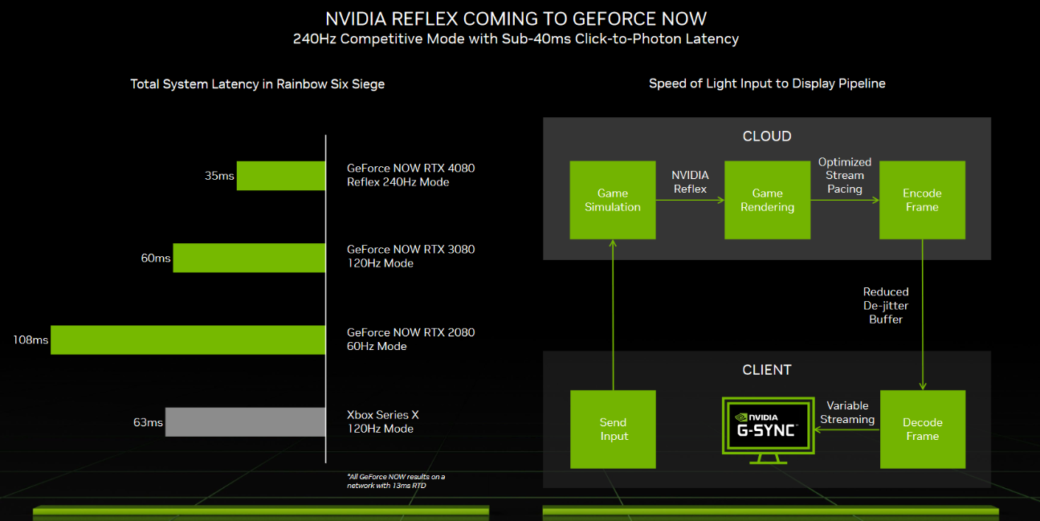Click "Optimized Stream Pacing" label
The width and height of the screenshot is (1040, 521).
tap(845, 175)
